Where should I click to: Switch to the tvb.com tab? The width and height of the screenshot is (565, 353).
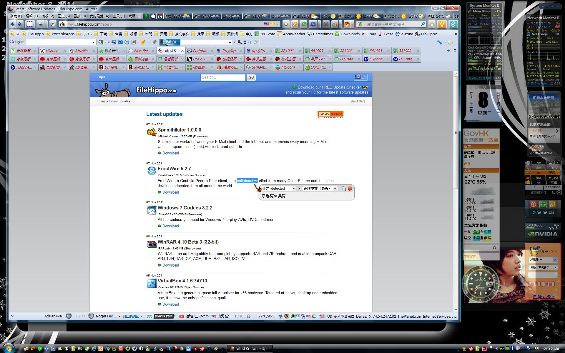click(288, 67)
